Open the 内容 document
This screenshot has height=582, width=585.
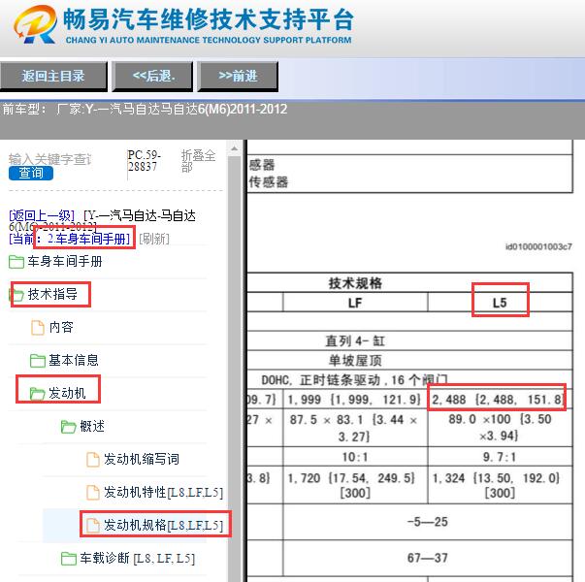pyautogui.click(x=61, y=327)
